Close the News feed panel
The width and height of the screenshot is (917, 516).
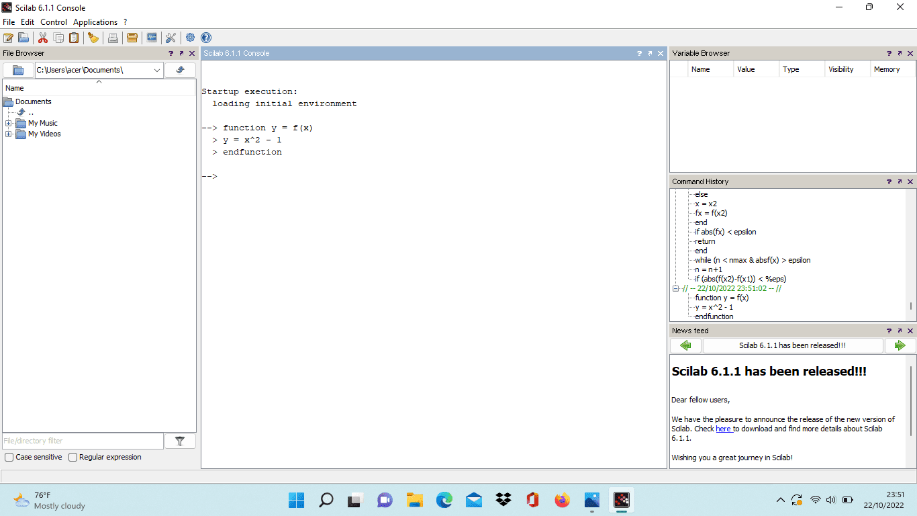[x=910, y=331]
